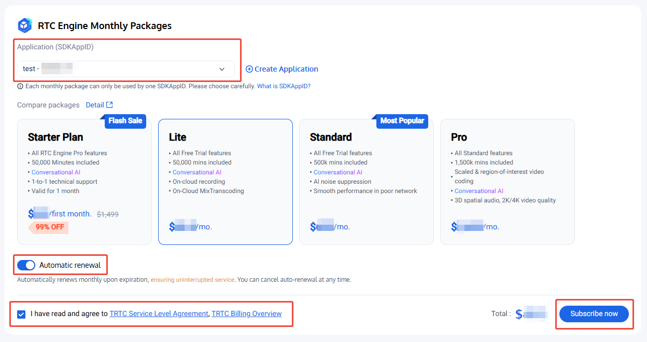Click the dropdown chevron arrow for SDKAppID
This screenshot has width=647, height=342.
[x=222, y=69]
